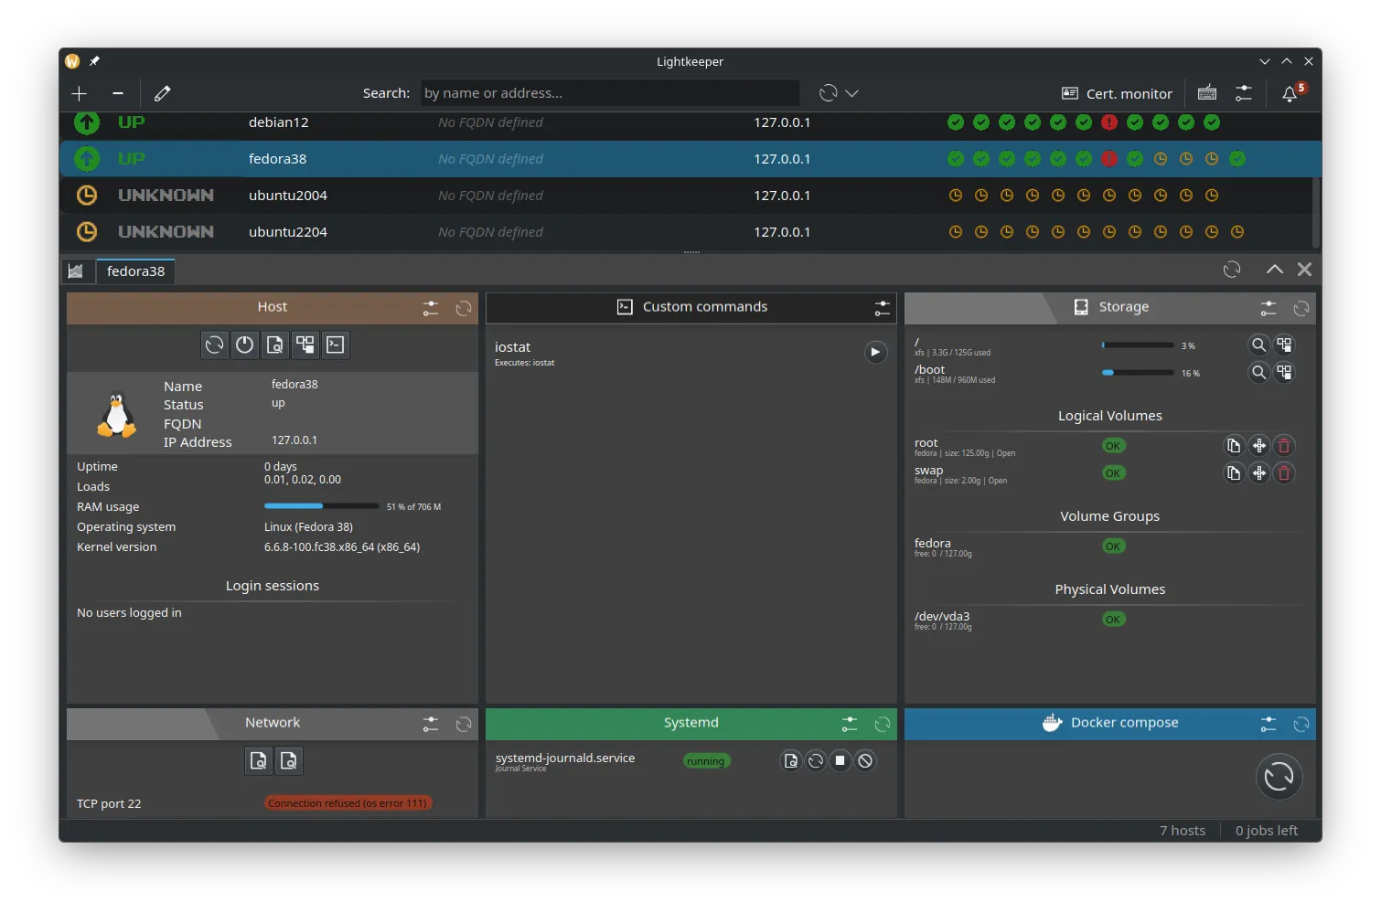The width and height of the screenshot is (1381, 912).
Task: Collapse the host details pane with chevron
Action: point(1274,270)
